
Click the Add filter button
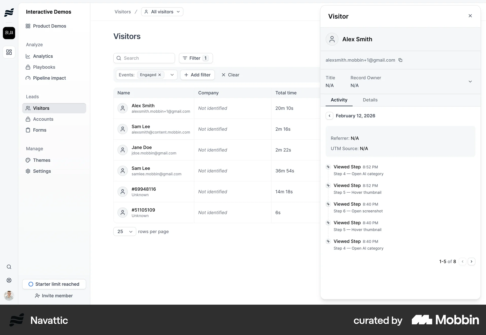coord(197,75)
